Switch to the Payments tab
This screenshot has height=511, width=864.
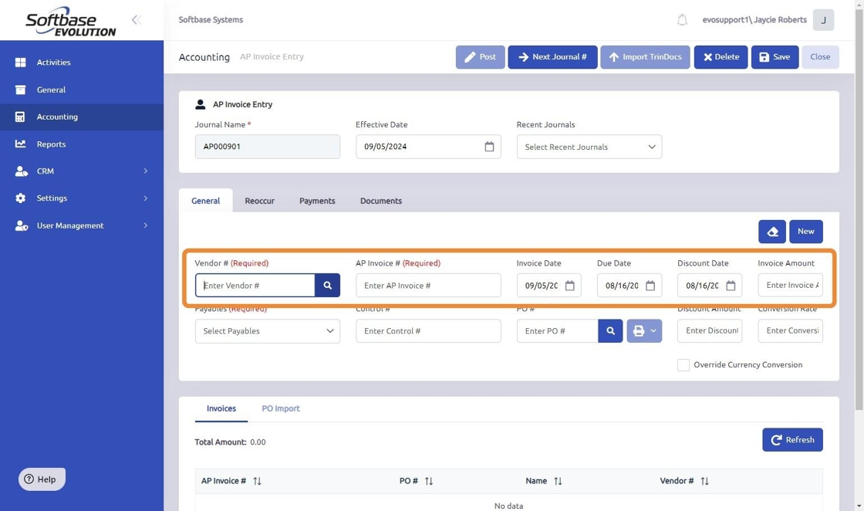(x=317, y=201)
